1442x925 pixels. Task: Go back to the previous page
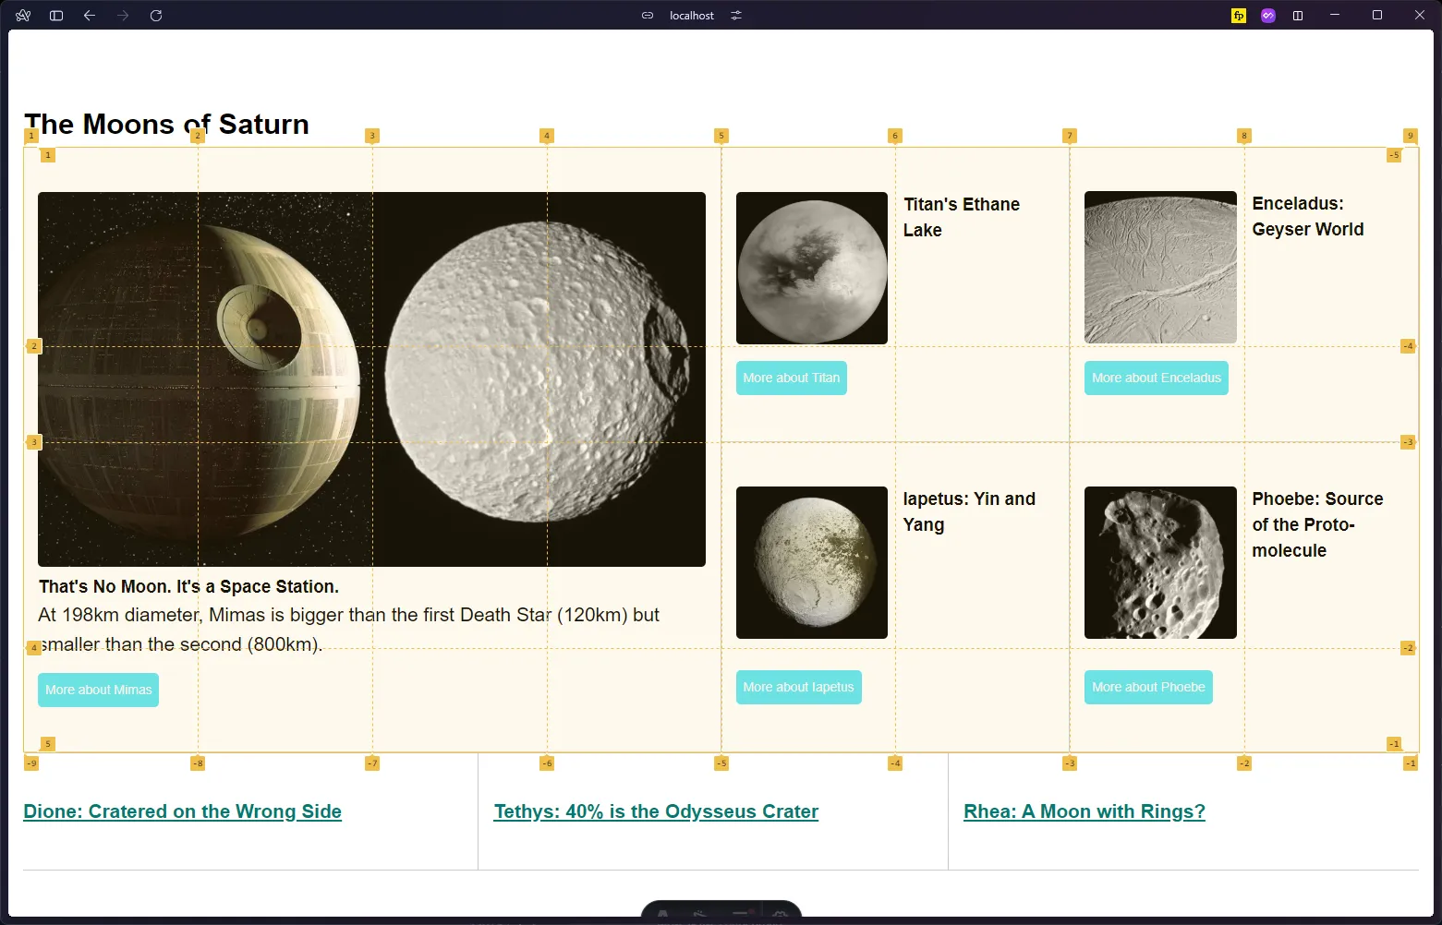point(90,16)
